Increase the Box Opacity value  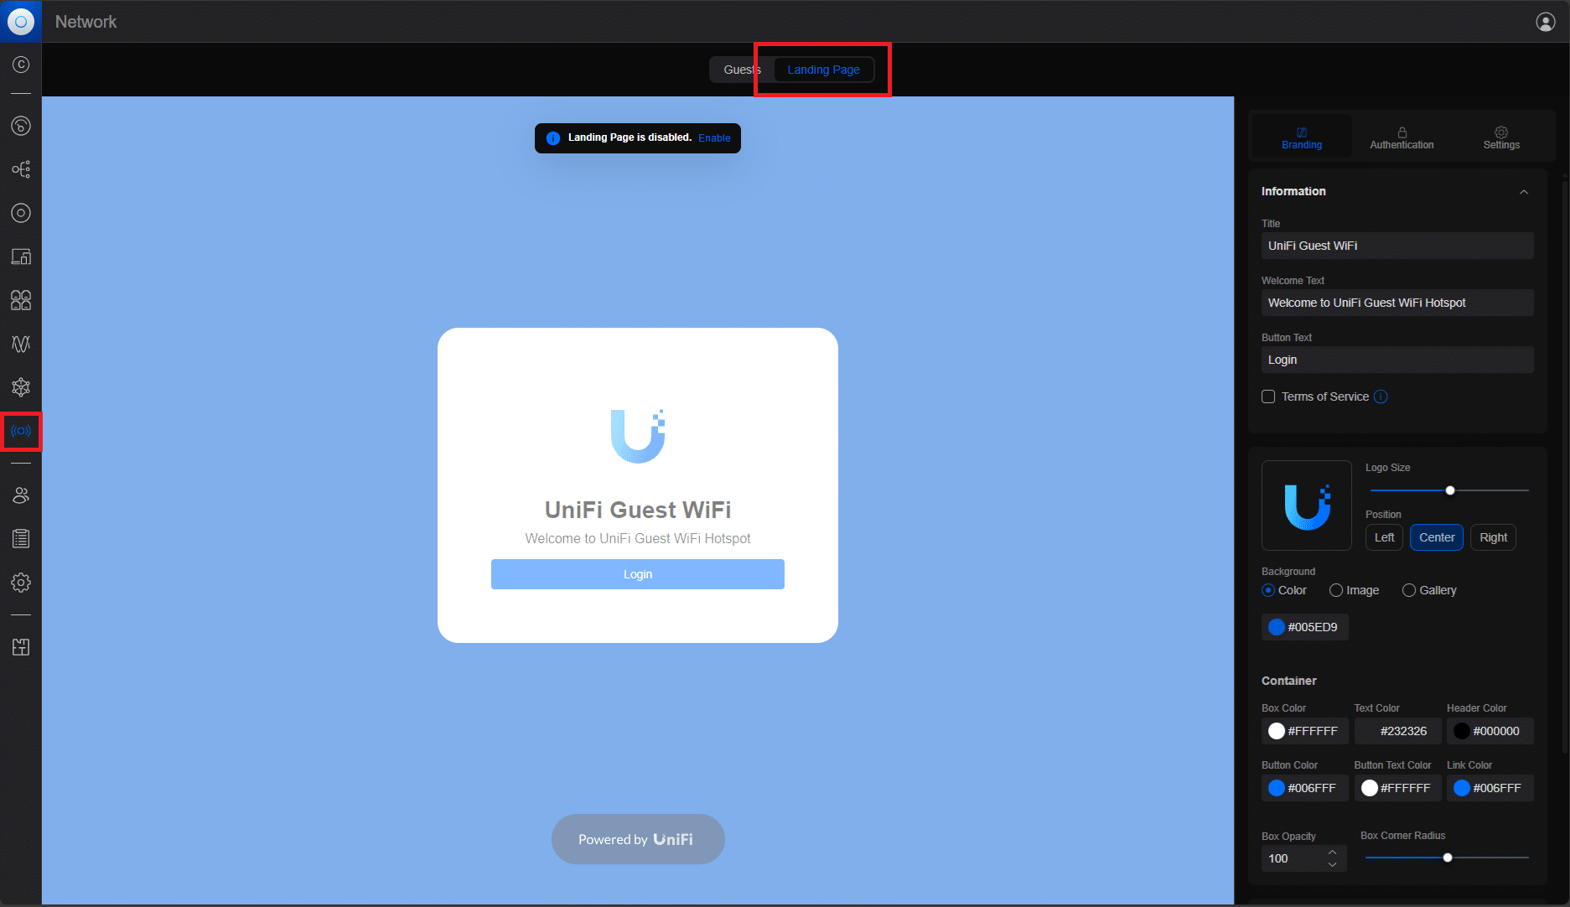[1333, 853]
